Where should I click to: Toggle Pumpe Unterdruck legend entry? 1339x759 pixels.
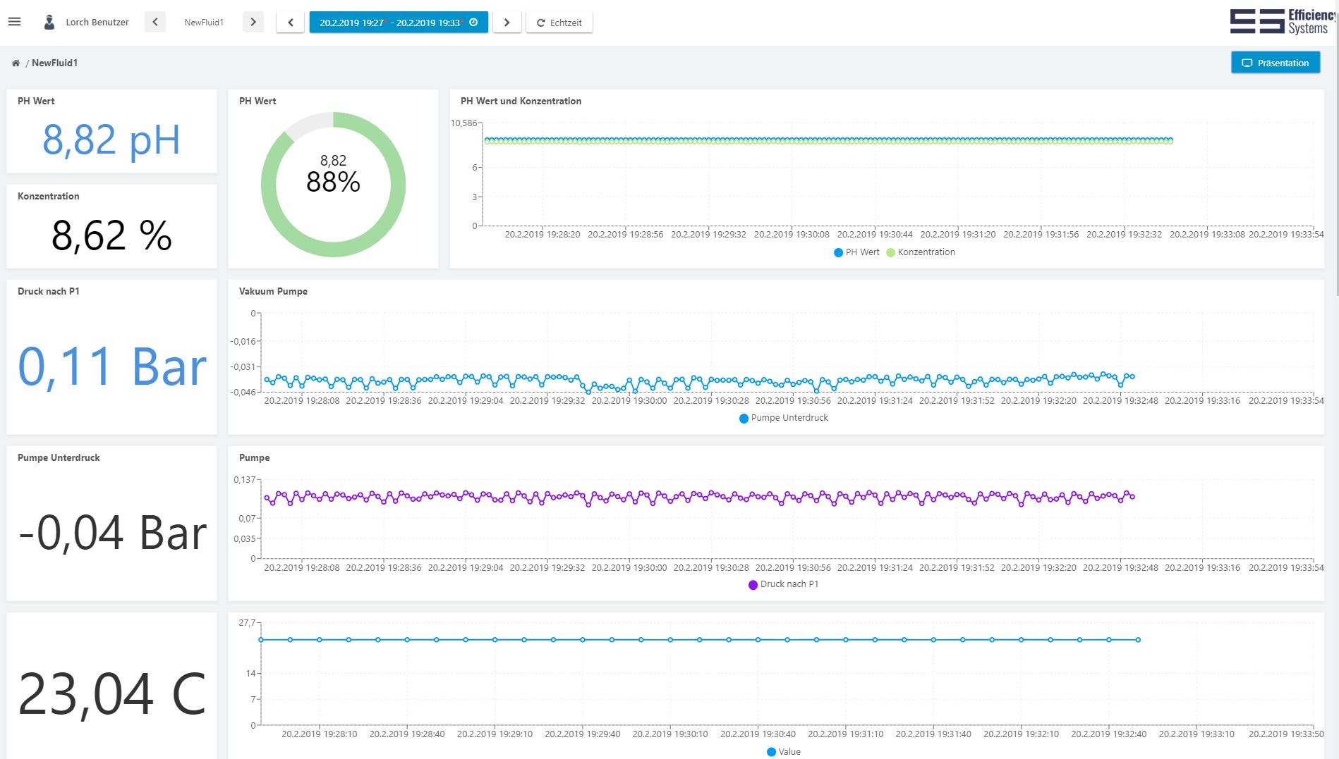click(x=783, y=418)
